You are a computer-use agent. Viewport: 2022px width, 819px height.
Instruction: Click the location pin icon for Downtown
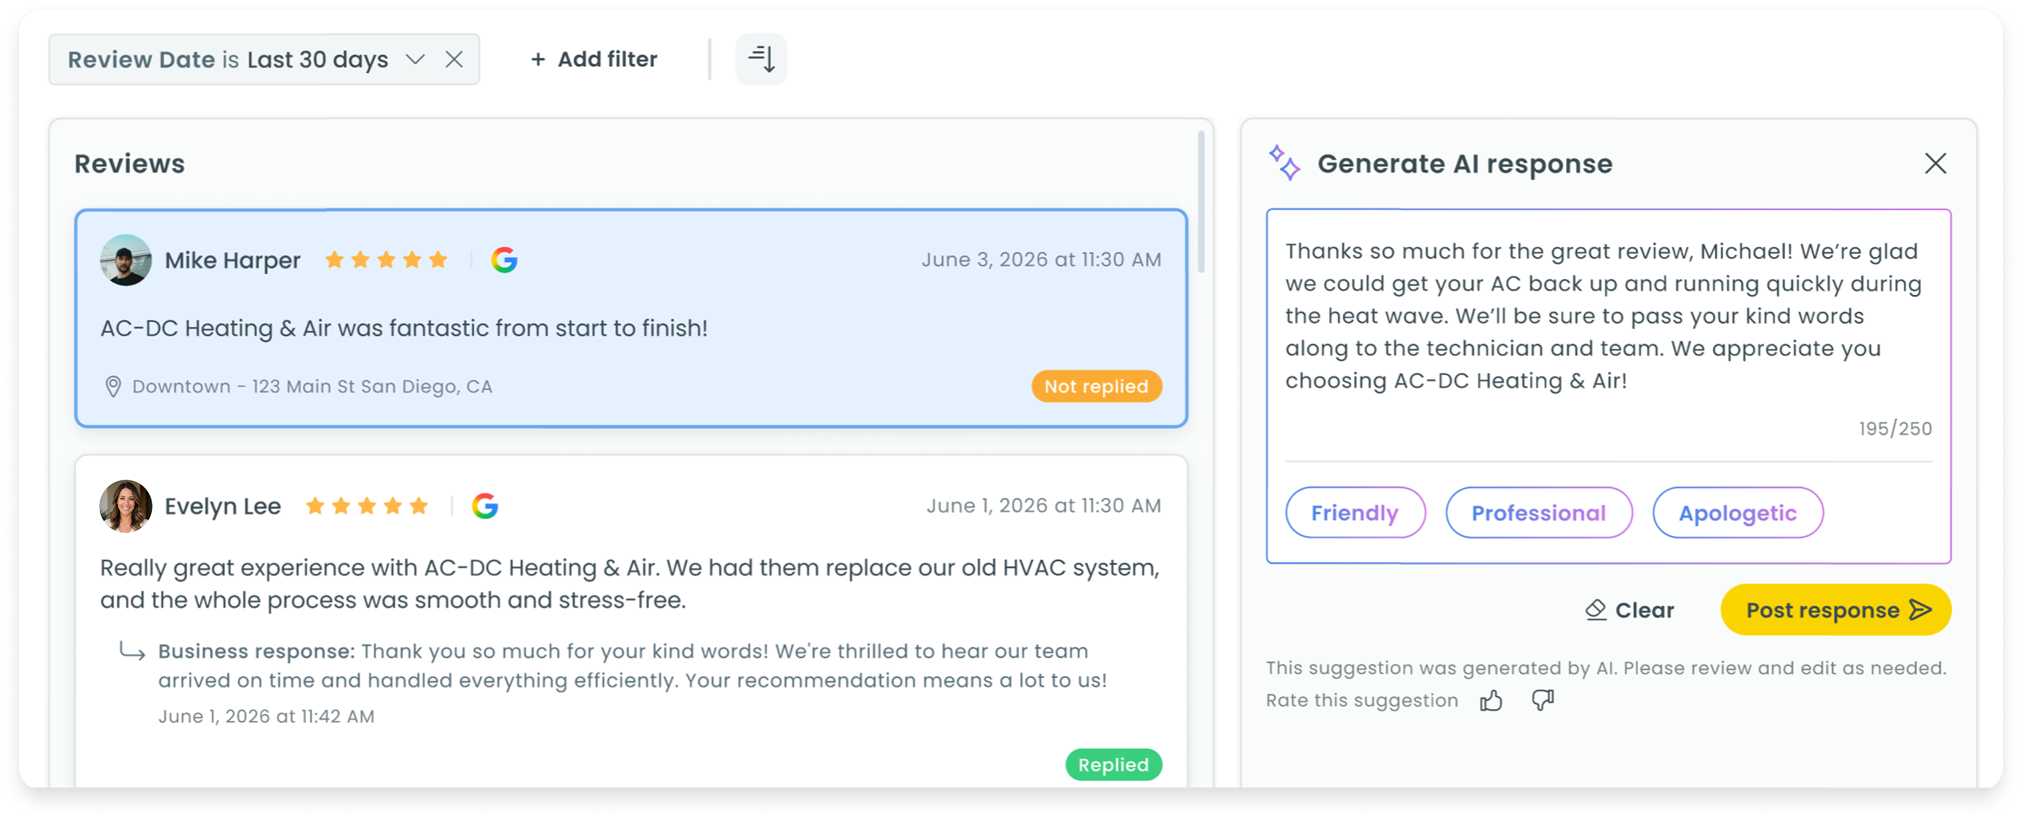point(113,386)
